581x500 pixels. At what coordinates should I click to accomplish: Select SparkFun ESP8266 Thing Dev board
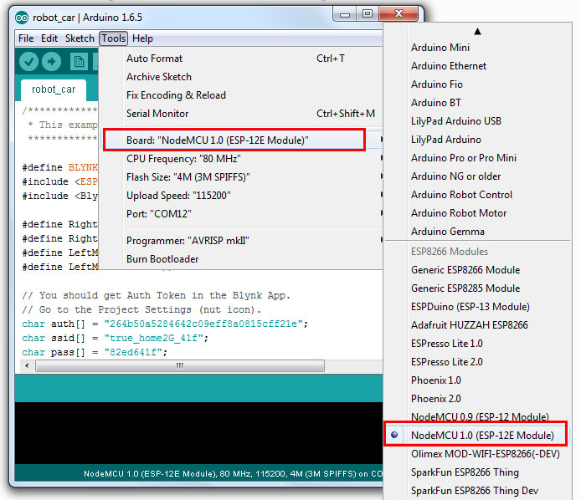tap(477, 491)
